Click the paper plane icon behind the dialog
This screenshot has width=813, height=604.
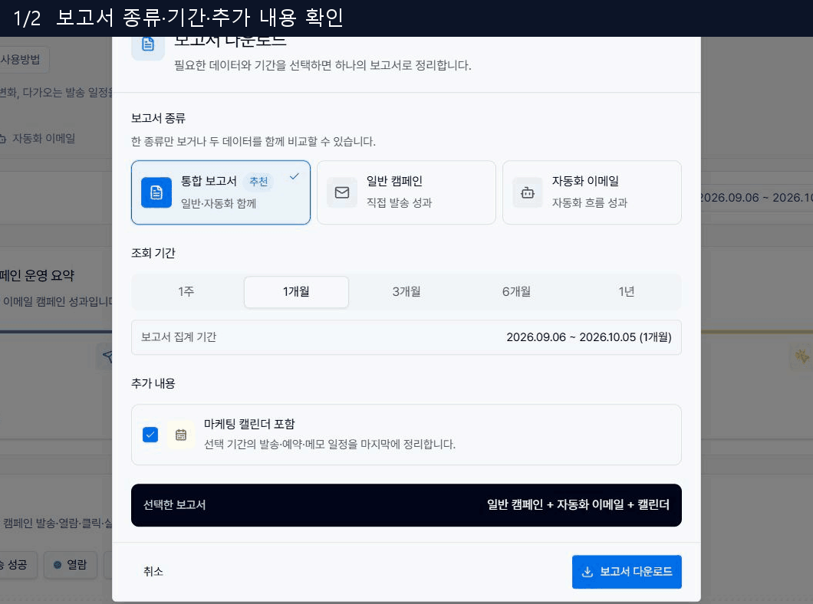[107, 356]
